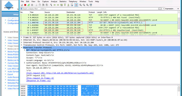Open the Tools menu
Screen dimensions: 182x96
point(90,2)
